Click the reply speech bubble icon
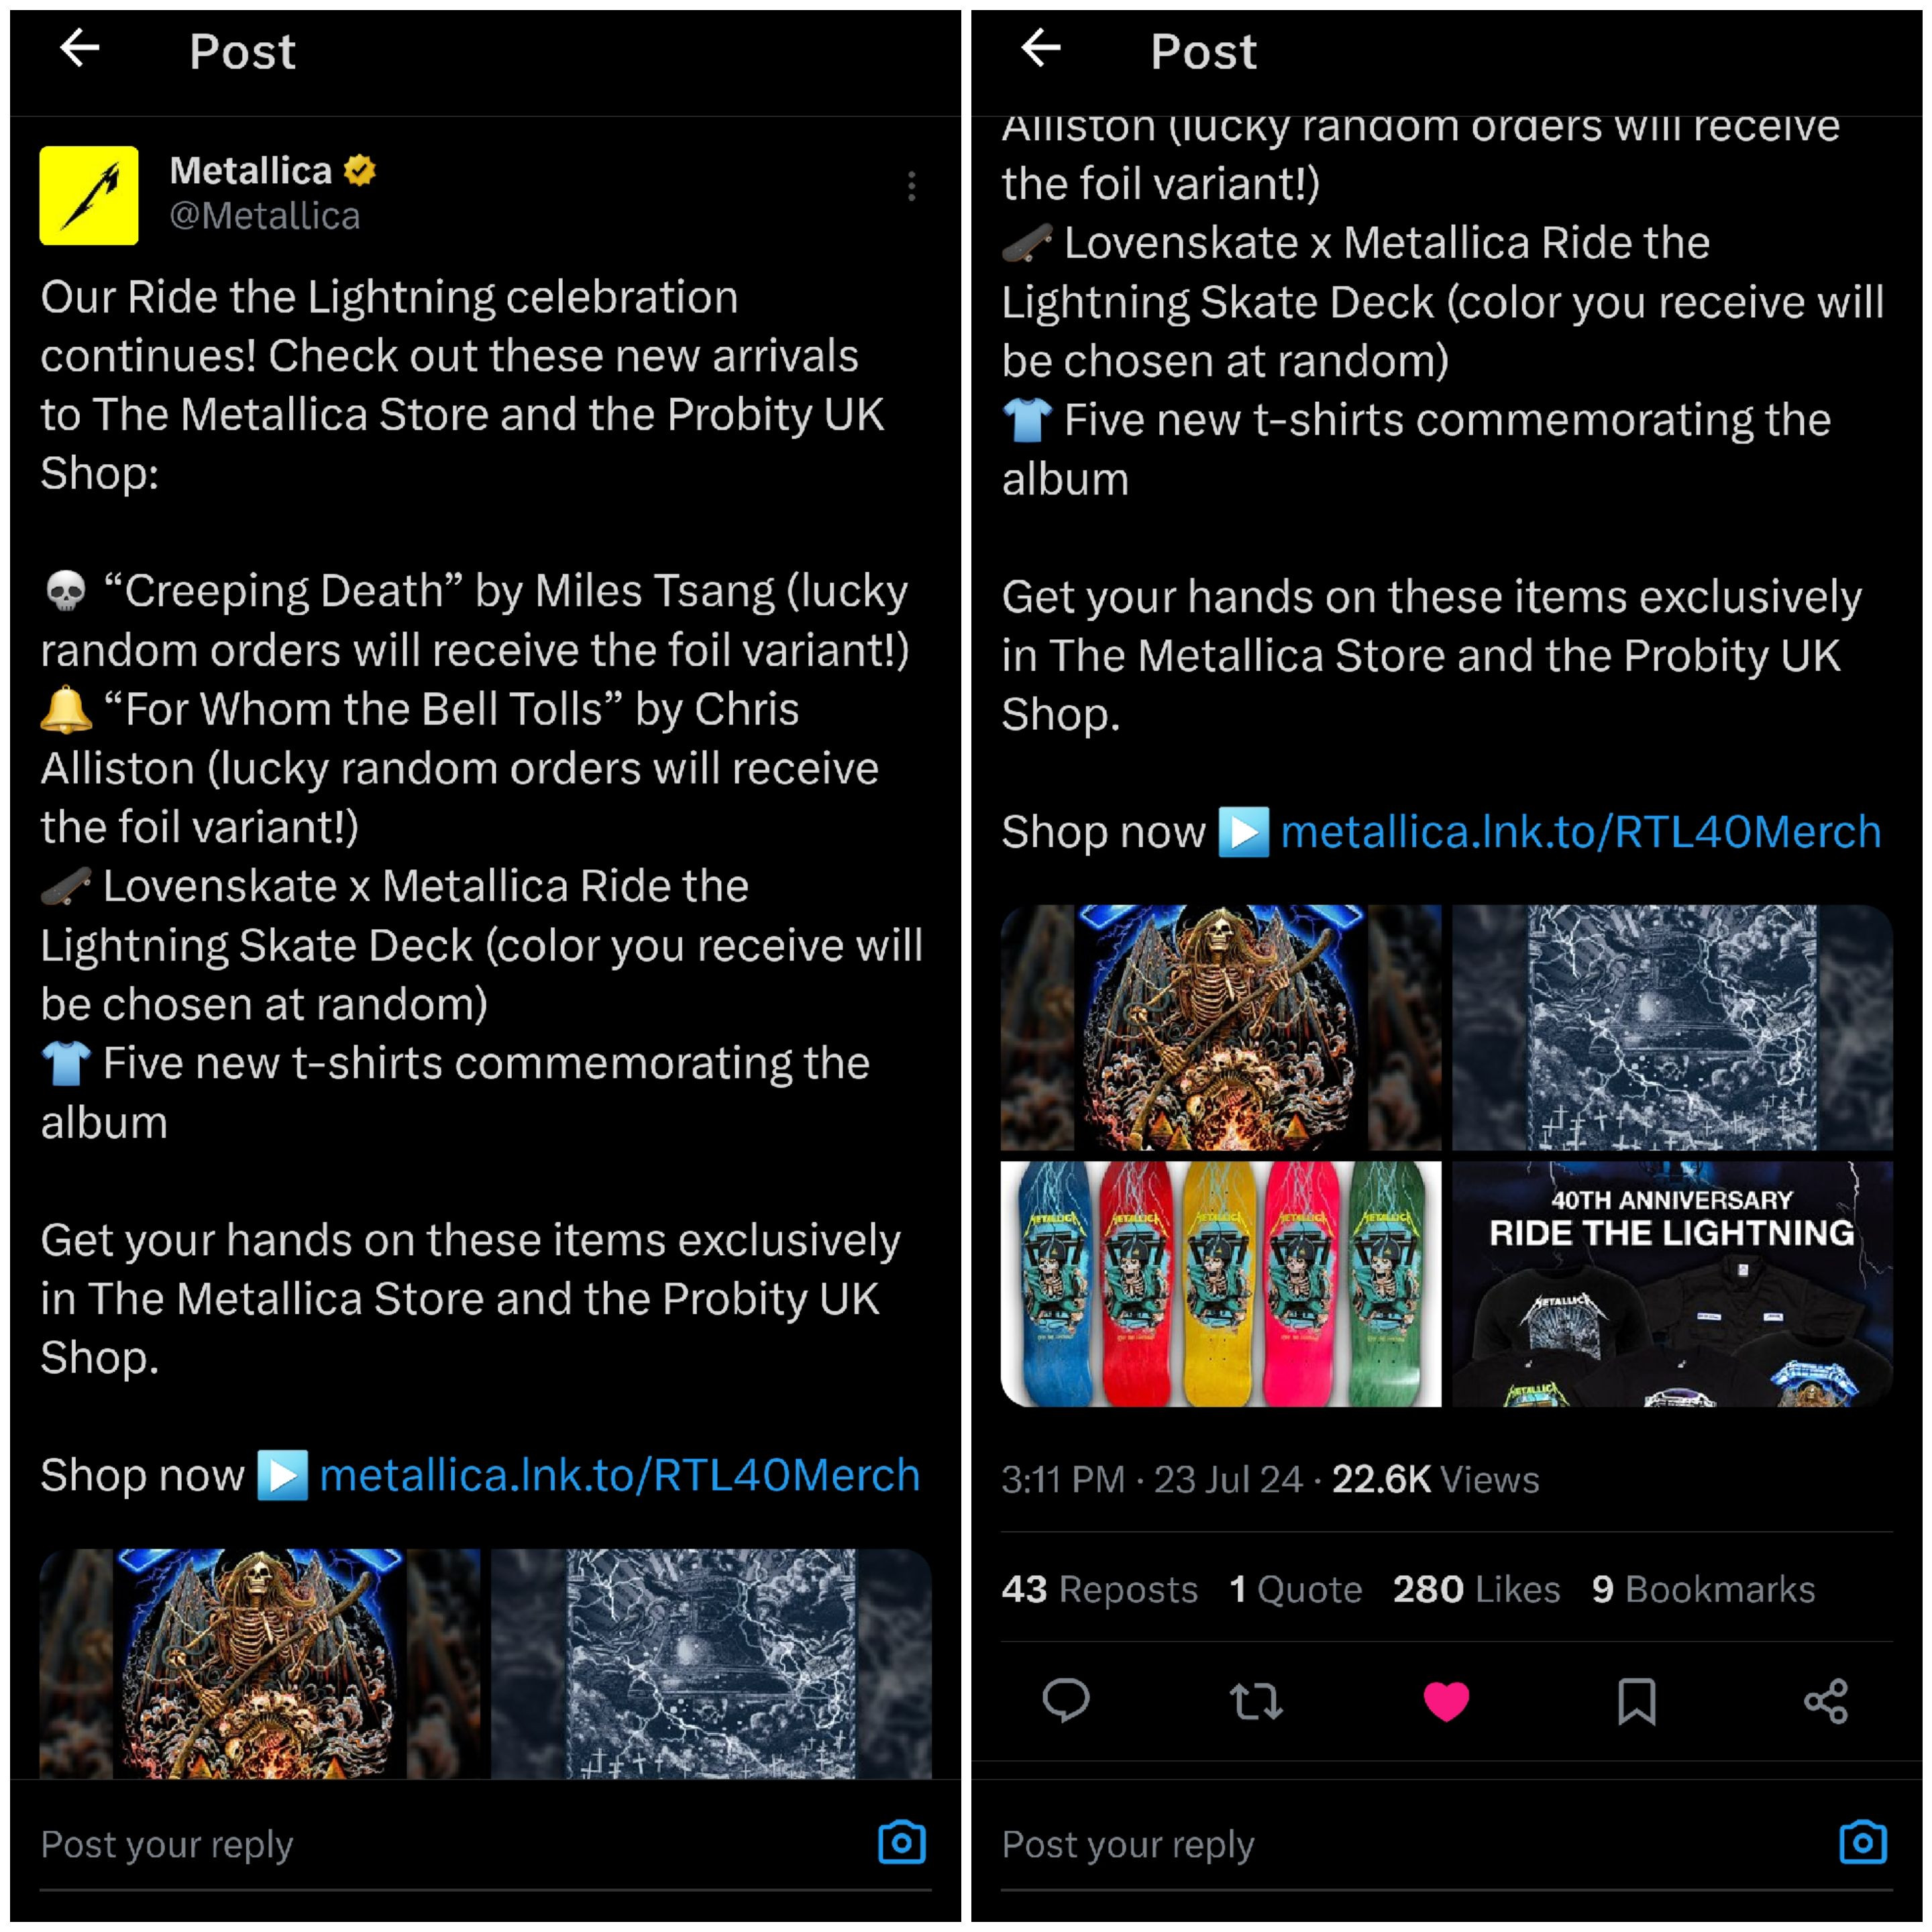Viewport: 1932px width, 1932px height. tap(1066, 1701)
